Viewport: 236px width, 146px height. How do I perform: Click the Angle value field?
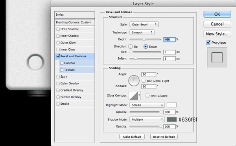pos(149,74)
